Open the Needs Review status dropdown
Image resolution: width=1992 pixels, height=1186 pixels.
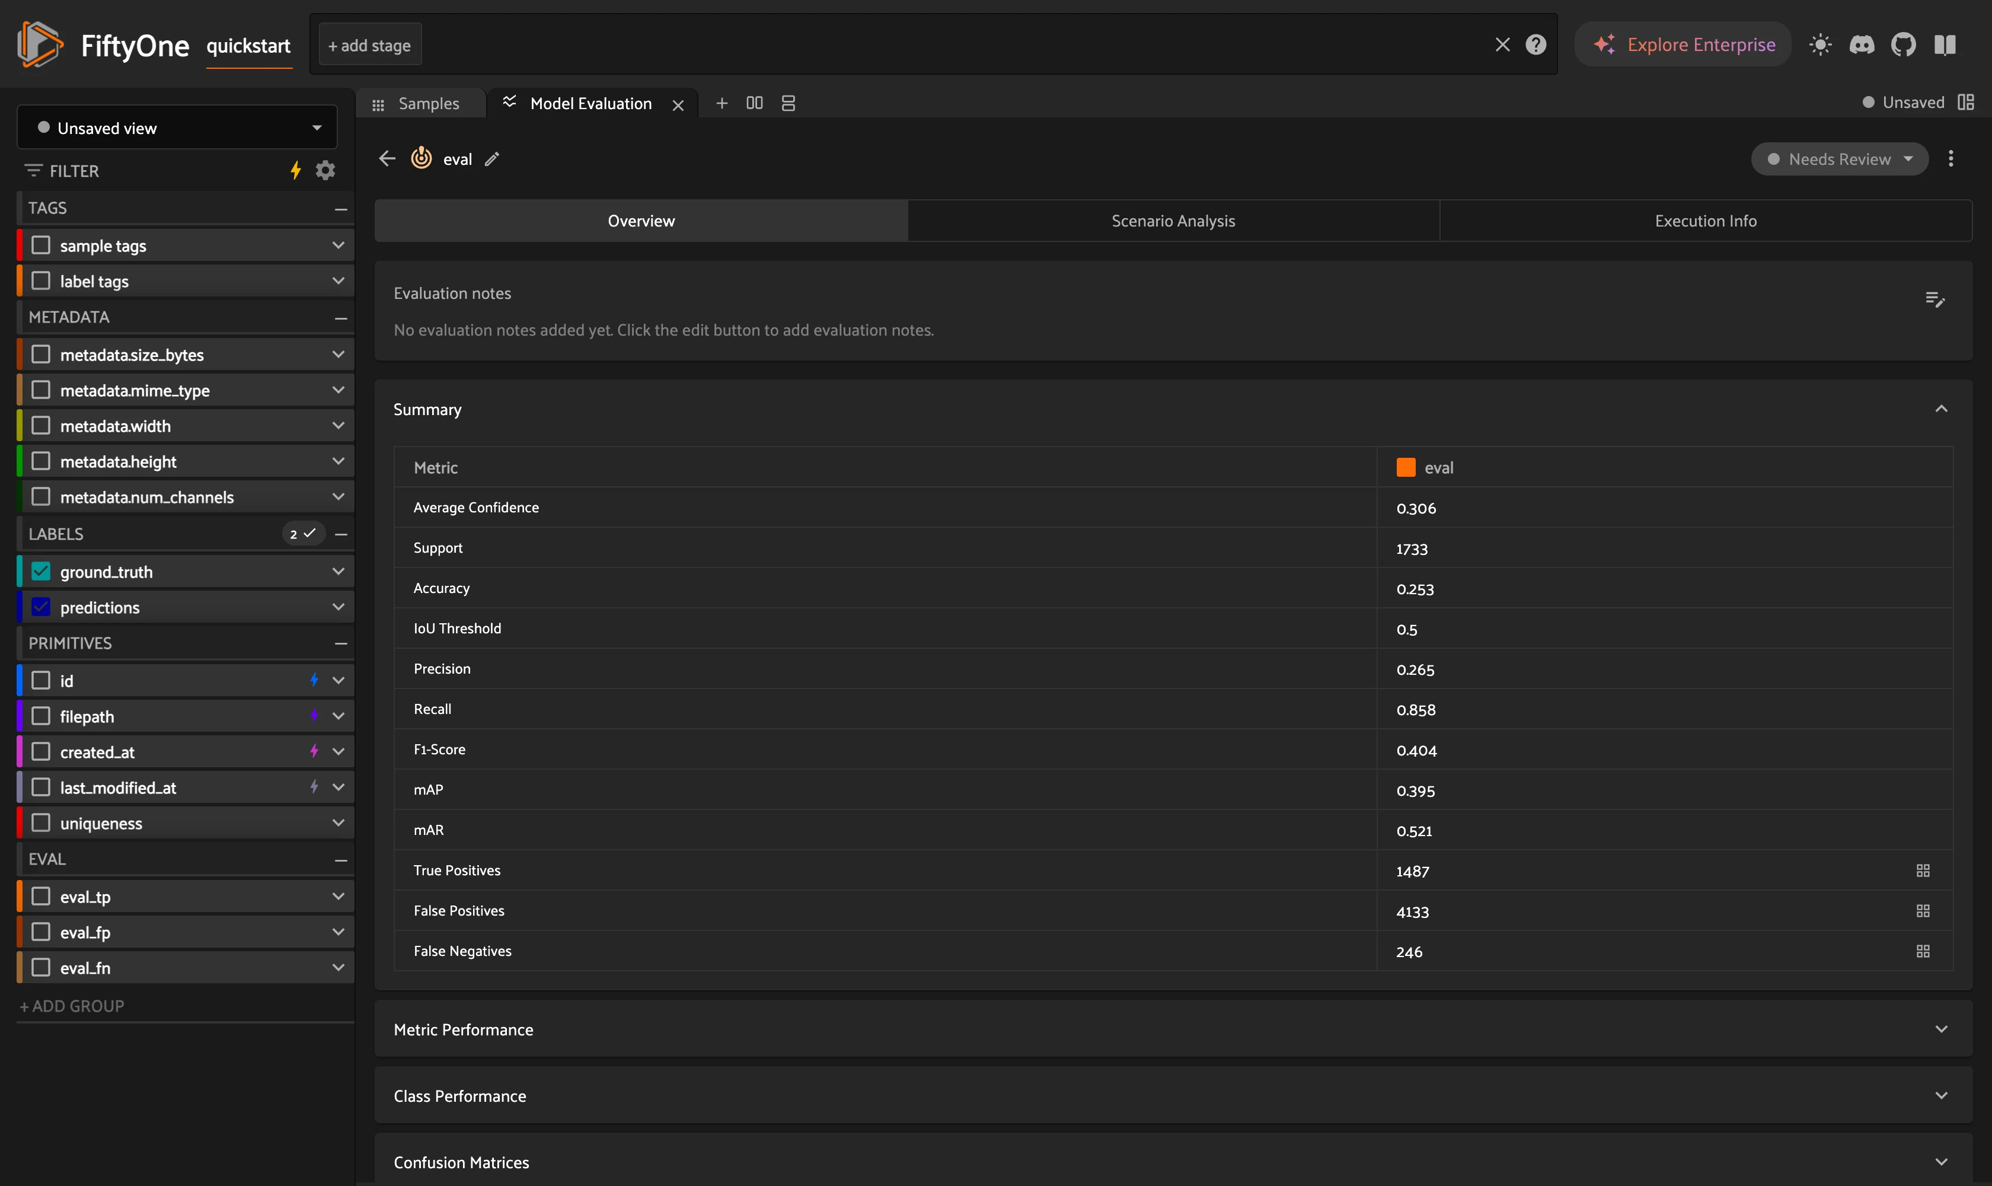1840,159
